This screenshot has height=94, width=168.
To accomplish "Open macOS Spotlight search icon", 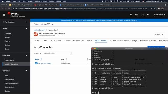I will [161, 1].
